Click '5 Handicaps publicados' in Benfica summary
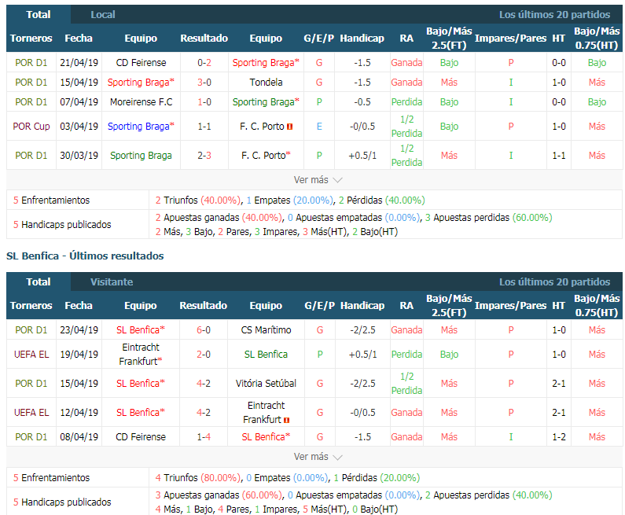625x515 pixels. (62, 502)
